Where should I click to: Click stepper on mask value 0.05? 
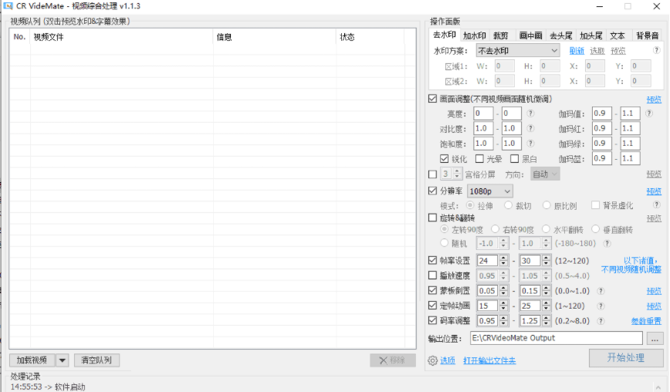(503, 291)
